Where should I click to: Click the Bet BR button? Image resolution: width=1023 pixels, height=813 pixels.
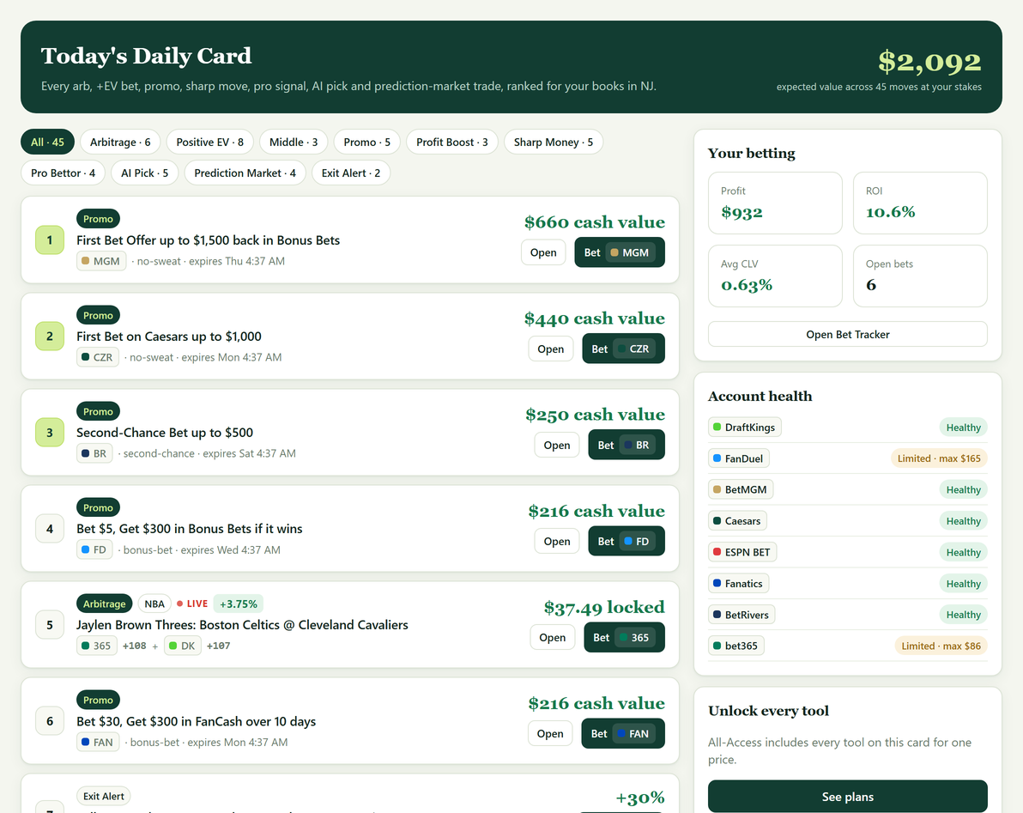tap(627, 445)
